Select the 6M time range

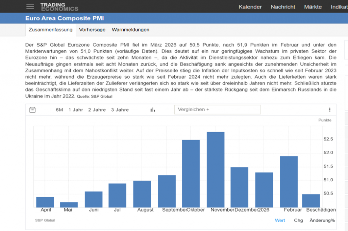pos(59,110)
